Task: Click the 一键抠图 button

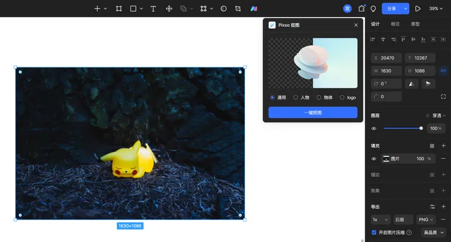Action: pyautogui.click(x=313, y=113)
